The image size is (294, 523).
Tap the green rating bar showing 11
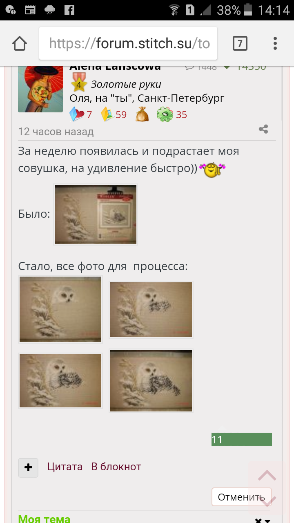click(242, 439)
